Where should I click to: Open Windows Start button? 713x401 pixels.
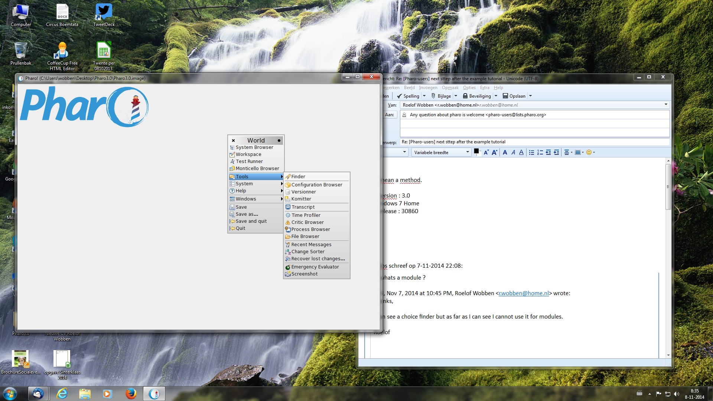pyautogui.click(x=10, y=394)
